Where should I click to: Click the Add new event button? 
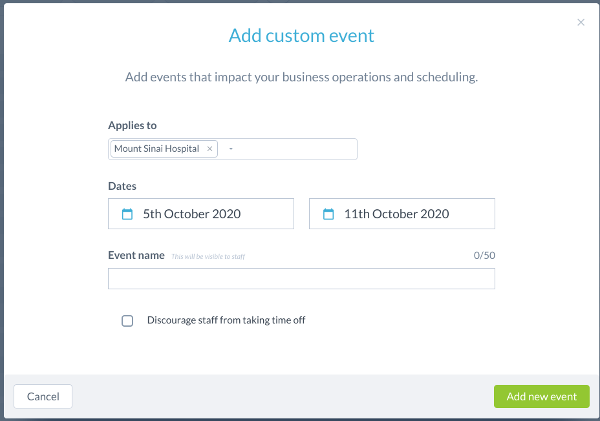click(541, 396)
